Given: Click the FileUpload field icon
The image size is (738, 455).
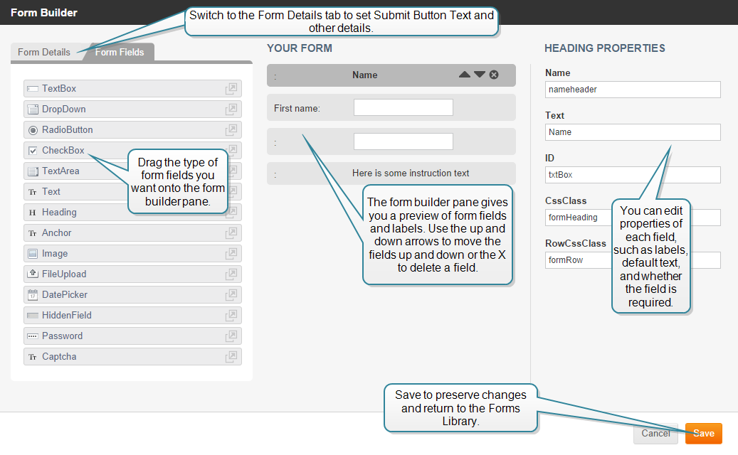Looking at the screenshot, I should (33, 274).
